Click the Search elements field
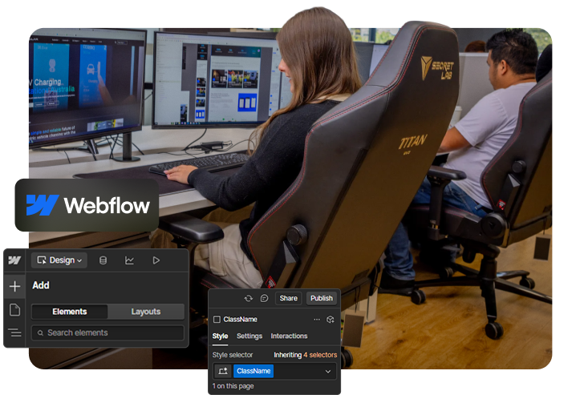Image resolution: width=580 pixels, height=395 pixels. 107,333
